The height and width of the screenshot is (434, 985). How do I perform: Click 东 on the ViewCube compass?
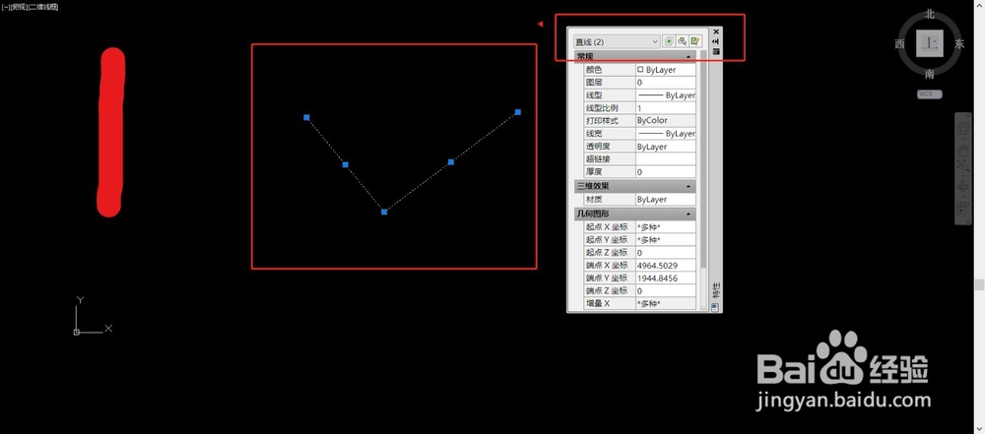[959, 44]
